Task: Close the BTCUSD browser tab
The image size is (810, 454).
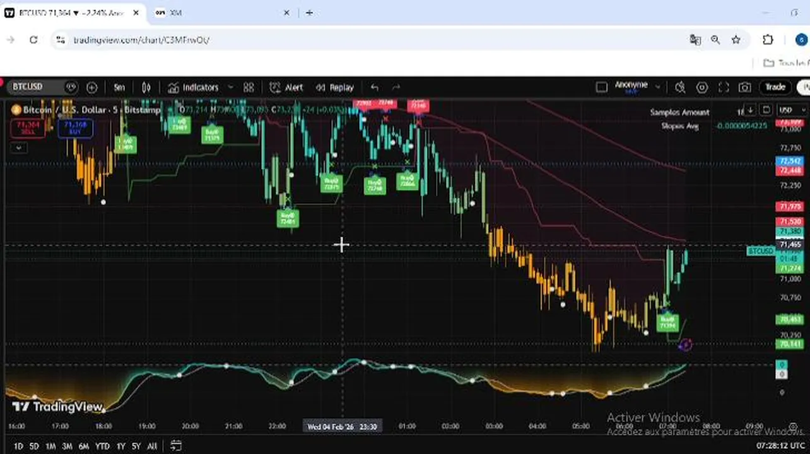Action: (137, 13)
